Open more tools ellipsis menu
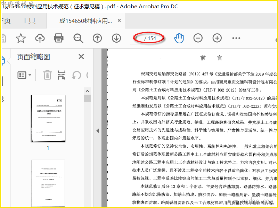Viewport: 278px width, 208px height. click(236, 38)
